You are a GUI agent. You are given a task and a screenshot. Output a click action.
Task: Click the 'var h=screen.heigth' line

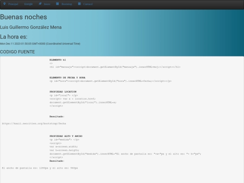[64, 150]
